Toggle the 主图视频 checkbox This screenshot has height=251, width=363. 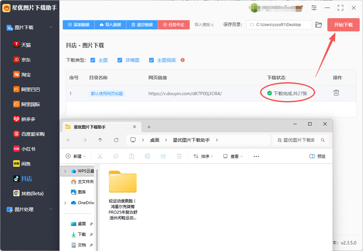(x=151, y=60)
